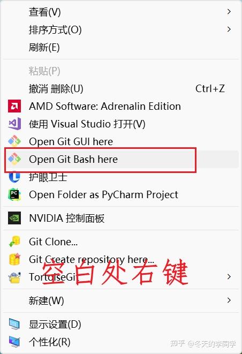The image size is (242, 354).
Task: Click the 显示设置 monitor icon
Action: 14,324
